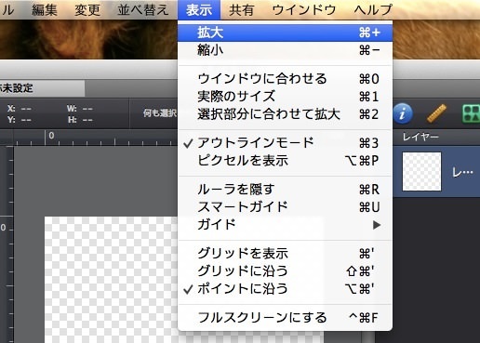Open the 共有 menu
The width and height of the screenshot is (480, 343).
(241, 10)
